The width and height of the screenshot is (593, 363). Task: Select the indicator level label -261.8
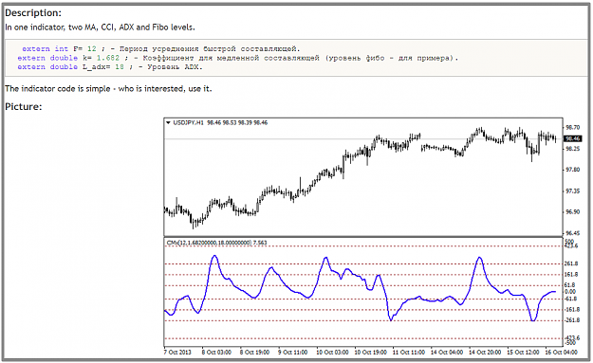coord(572,320)
